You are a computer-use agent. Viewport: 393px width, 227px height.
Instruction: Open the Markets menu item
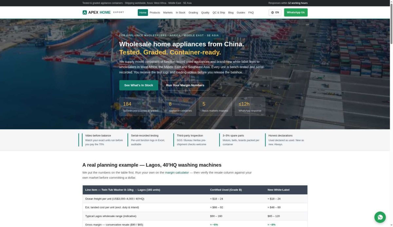(168, 12)
